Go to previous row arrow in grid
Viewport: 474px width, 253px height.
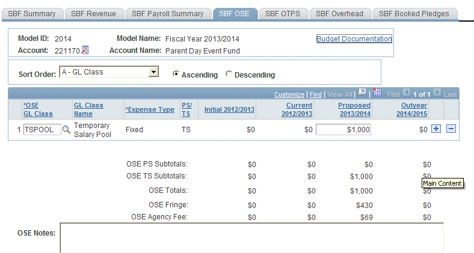406,94
